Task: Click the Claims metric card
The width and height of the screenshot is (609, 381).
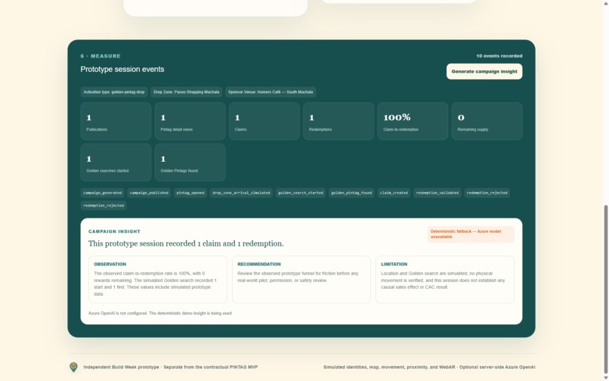Action: 264,121
